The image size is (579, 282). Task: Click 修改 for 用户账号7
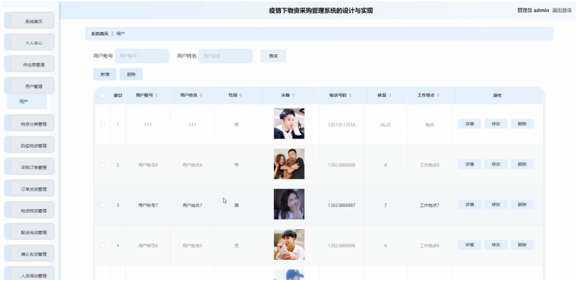[x=496, y=204]
